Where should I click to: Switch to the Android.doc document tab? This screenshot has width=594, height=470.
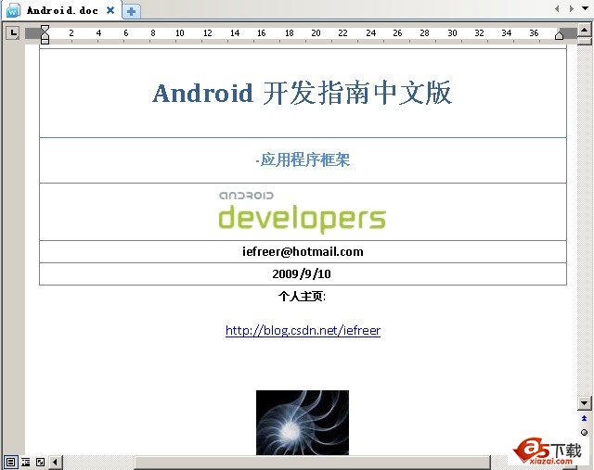[62, 10]
